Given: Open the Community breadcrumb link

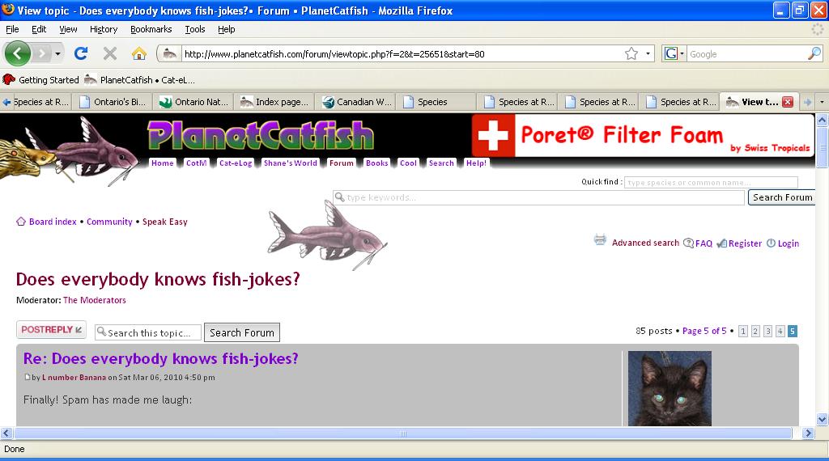Looking at the screenshot, I should [109, 222].
